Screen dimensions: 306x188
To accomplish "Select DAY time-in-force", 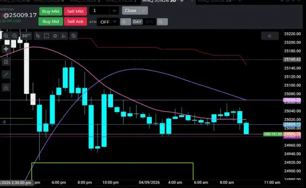I will click(x=137, y=22).
